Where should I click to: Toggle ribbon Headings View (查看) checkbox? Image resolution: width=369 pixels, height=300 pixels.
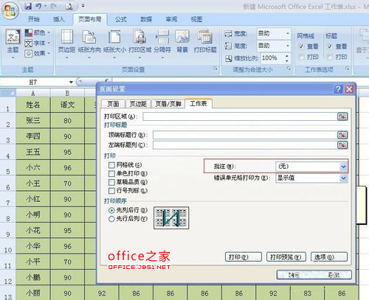(x=330, y=46)
